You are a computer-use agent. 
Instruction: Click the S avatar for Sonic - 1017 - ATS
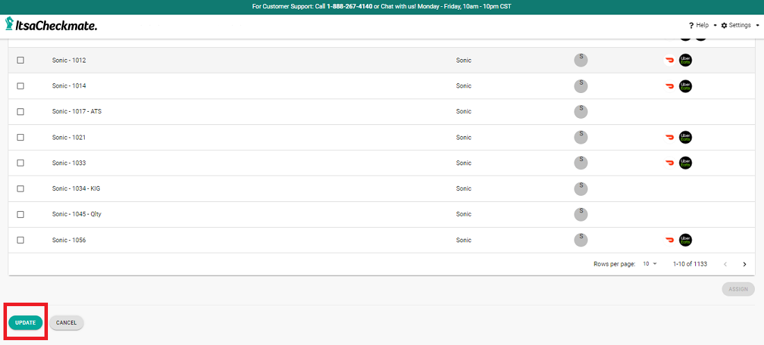pyautogui.click(x=581, y=111)
